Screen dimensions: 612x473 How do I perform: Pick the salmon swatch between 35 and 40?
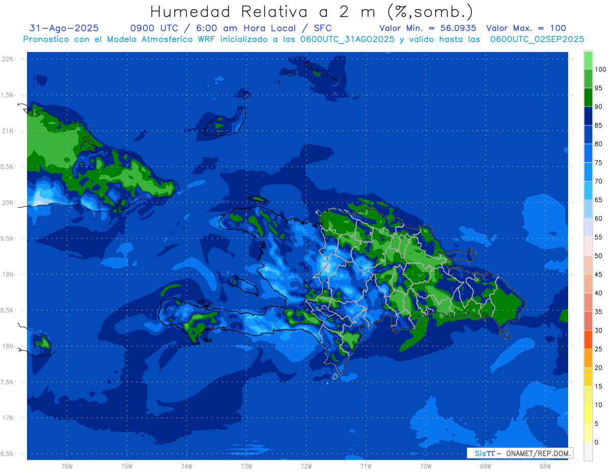(x=588, y=302)
